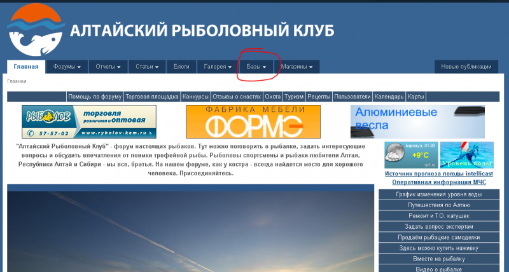Click the Главная breadcrumb link
This screenshot has height=272, width=509.
(x=17, y=81)
